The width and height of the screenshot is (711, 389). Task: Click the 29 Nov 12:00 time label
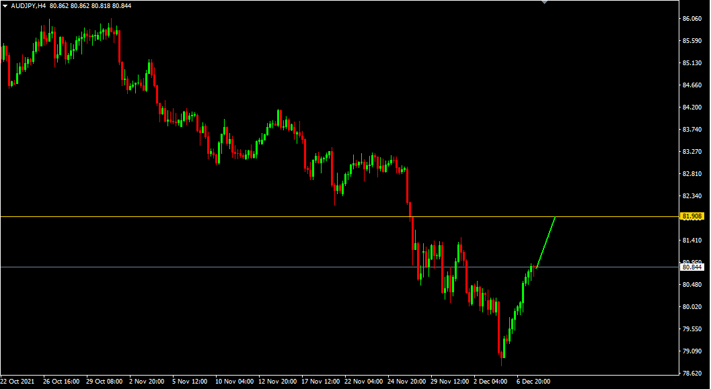449,382
